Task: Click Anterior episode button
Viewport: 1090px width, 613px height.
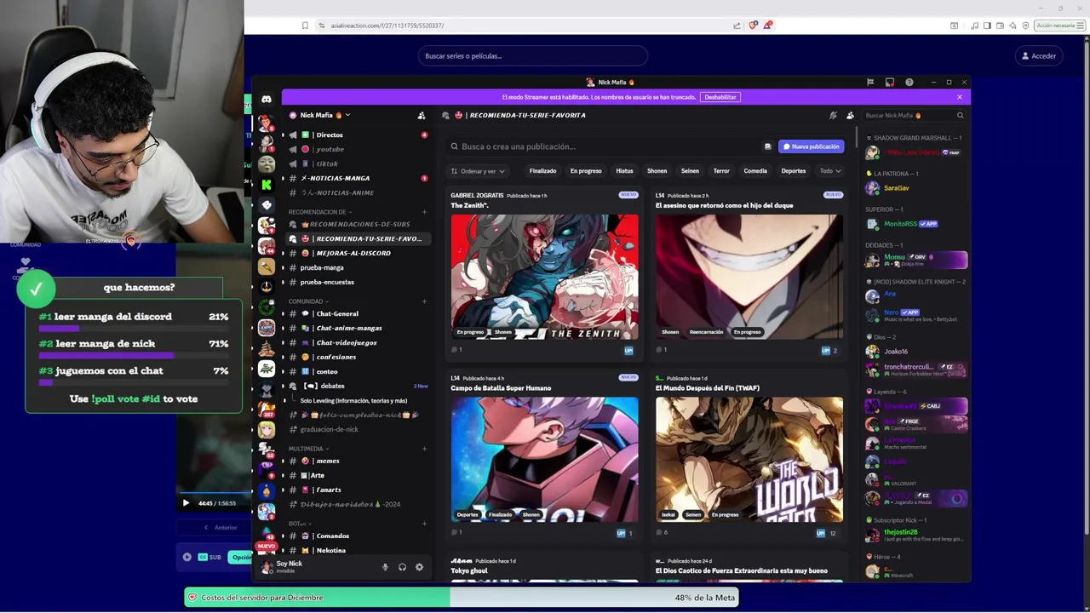Action: (x=221, y=528)
